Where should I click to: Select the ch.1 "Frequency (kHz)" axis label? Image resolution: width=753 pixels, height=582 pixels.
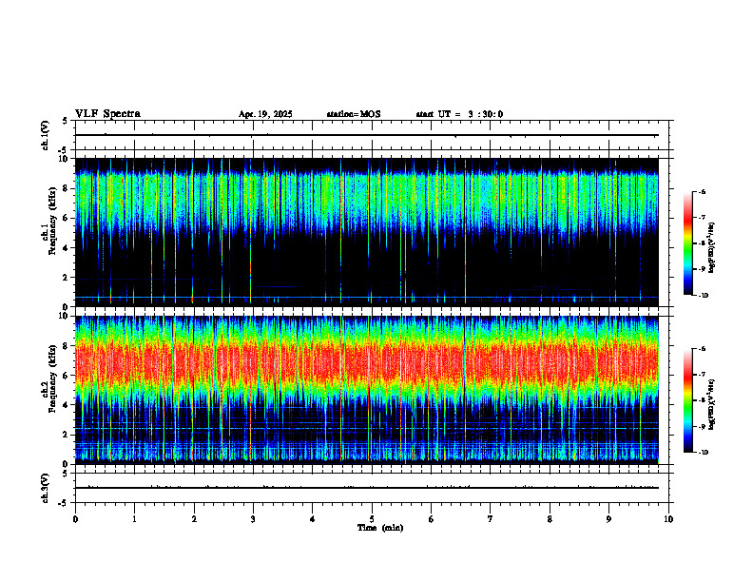(x=52, y=221)
